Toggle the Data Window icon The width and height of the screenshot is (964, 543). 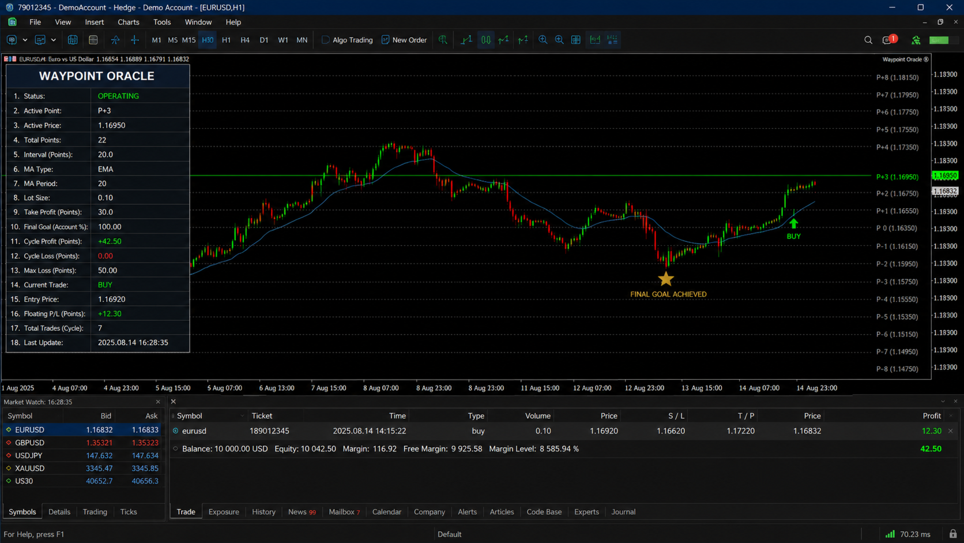point(93,40)
